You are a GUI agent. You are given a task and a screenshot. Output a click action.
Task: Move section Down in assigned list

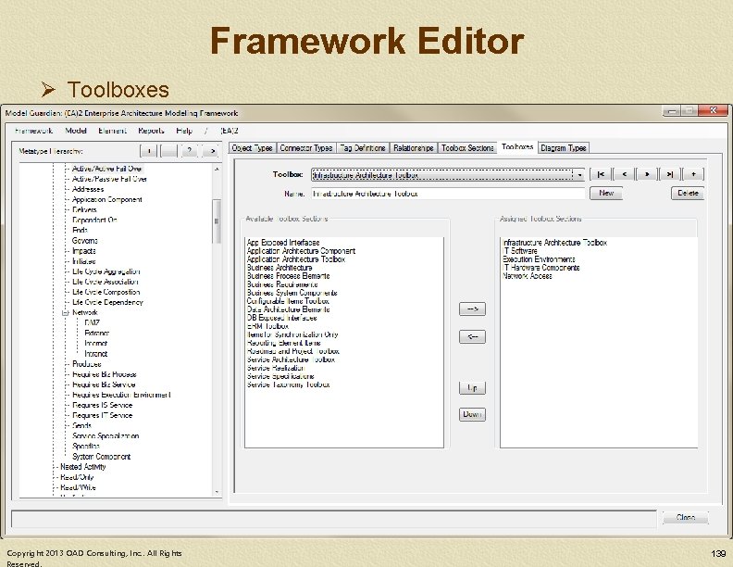click(x=472, y=414)
